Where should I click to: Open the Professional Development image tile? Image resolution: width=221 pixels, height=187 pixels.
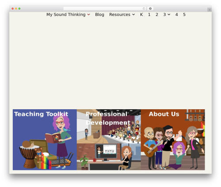coord(109,140)
